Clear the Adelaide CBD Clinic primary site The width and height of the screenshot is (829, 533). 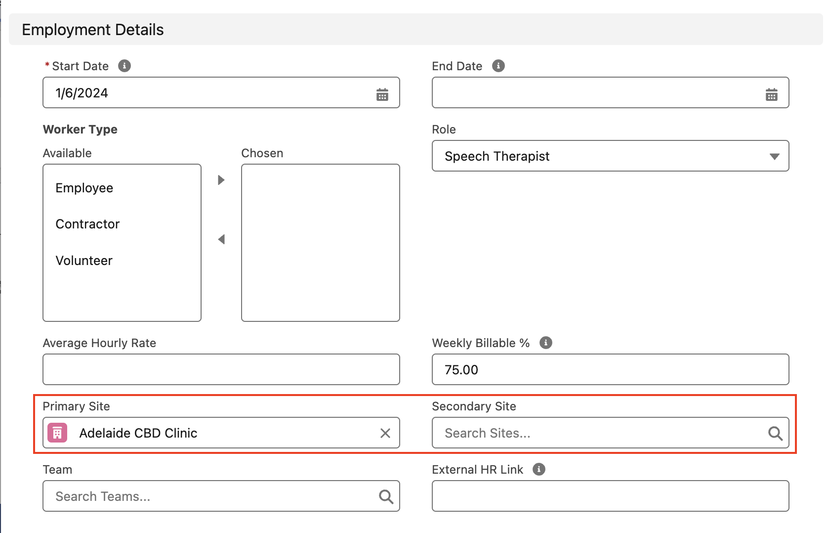[x=385, y=433]
